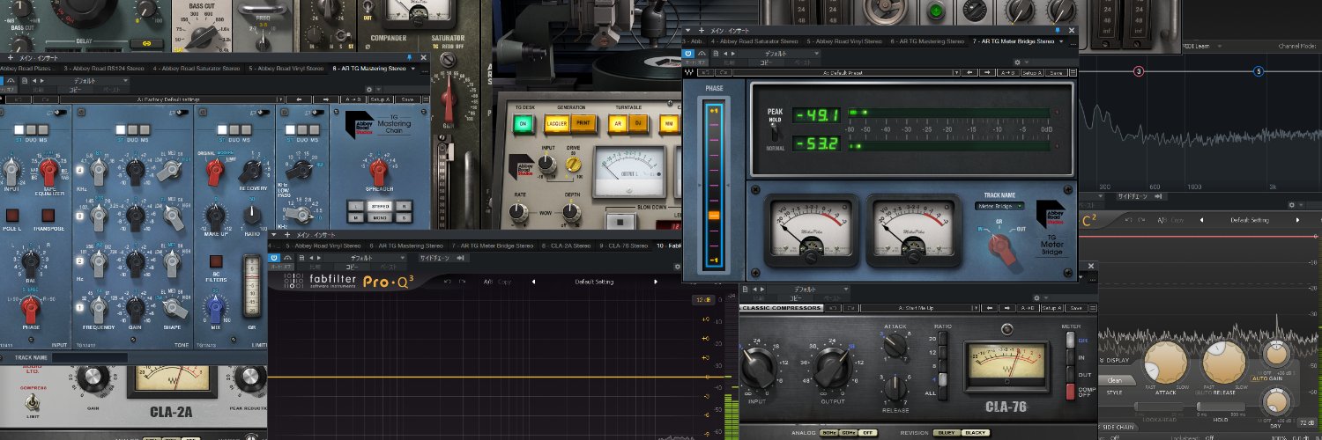Screen dimensions: 1322x440
Task: Toggle SC FILTERS button in TG limiter
Action: (216, 261)
